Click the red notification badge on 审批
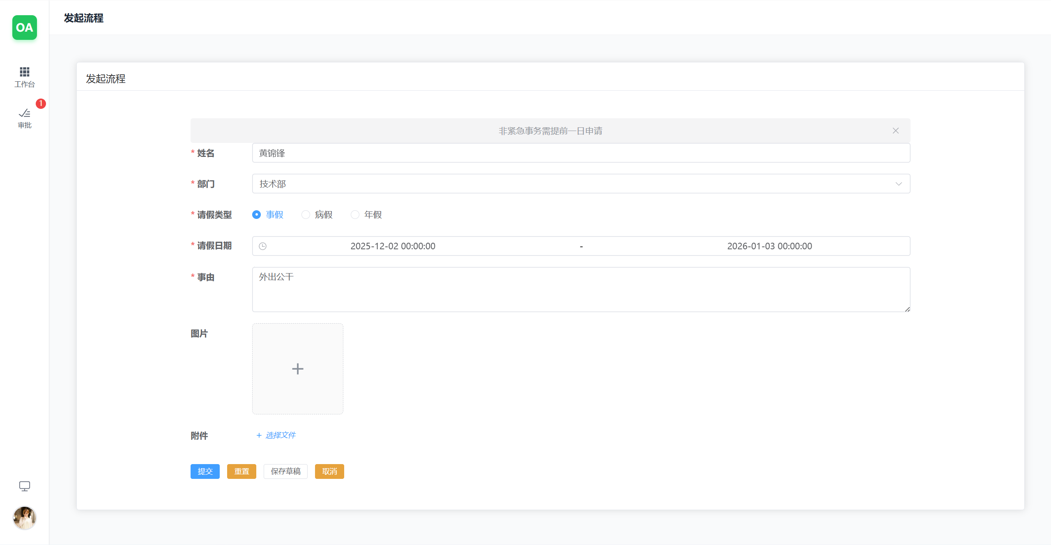 tap(41, 103)
